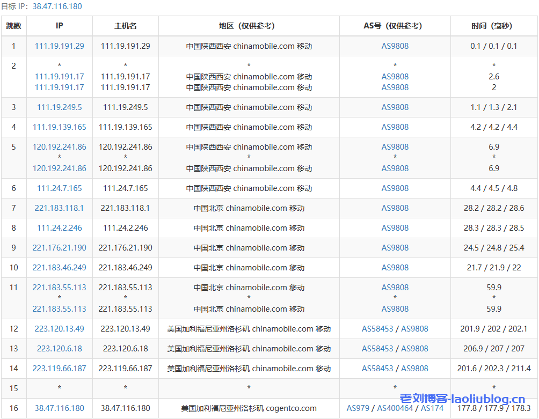This screenshot has height=419, width=539.
Task: Click the AS58453 link in hop 12
Action: coord(377,329)
